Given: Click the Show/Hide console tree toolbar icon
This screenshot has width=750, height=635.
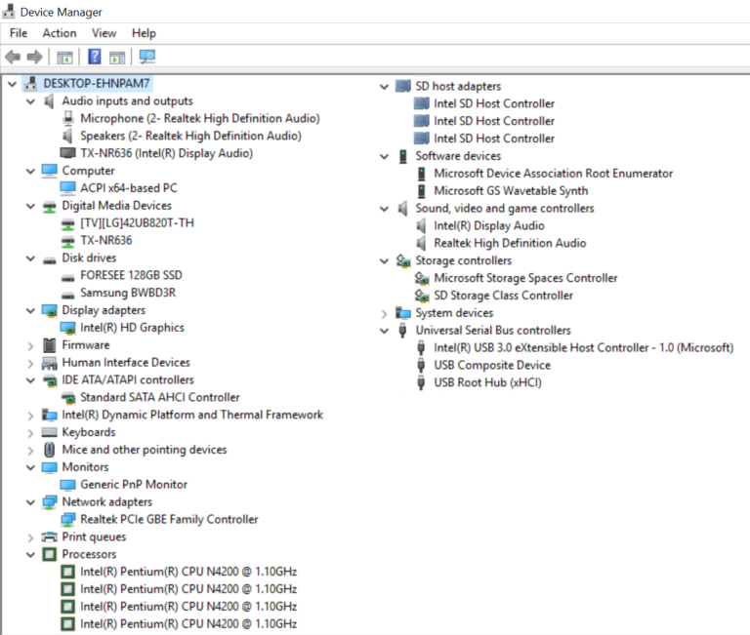Looking at the screenshot, I should click(x=64, y=58).
